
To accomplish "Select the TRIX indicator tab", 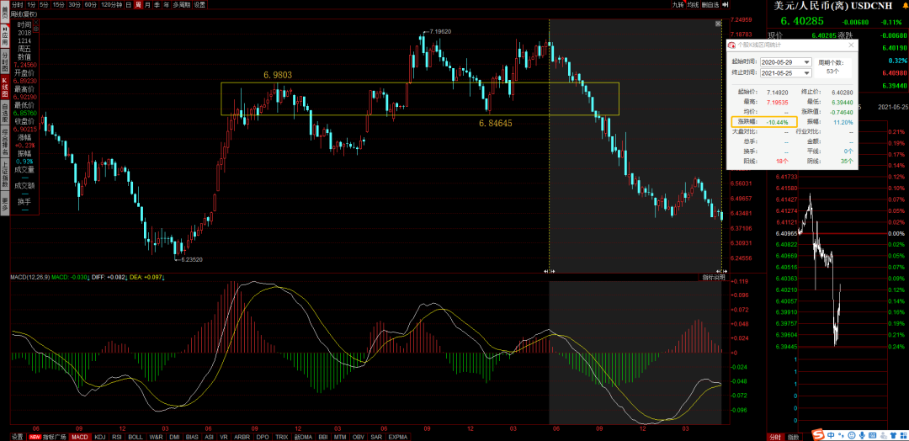I will 282,437.
